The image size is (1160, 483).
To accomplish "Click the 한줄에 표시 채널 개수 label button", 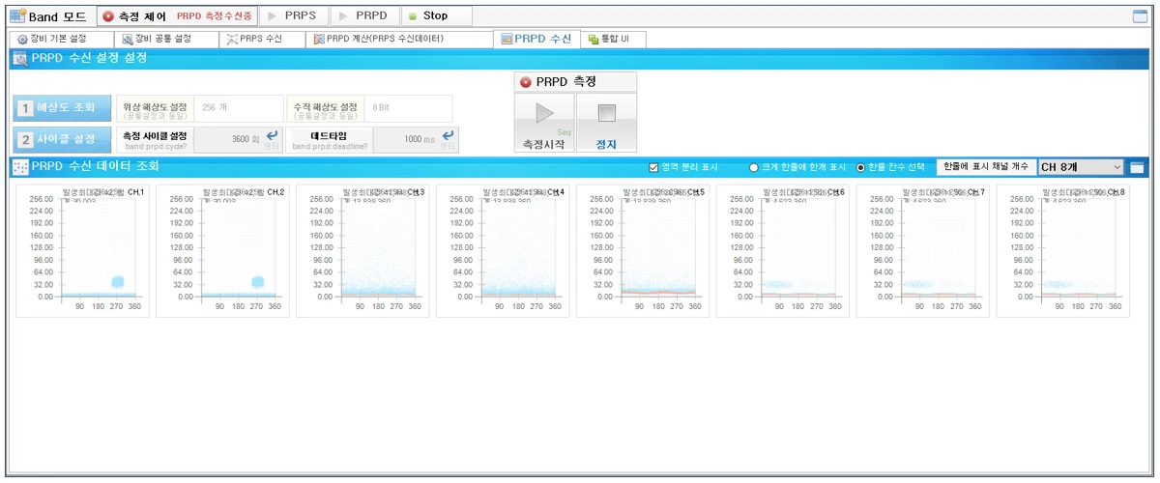I will coord(986,167).
